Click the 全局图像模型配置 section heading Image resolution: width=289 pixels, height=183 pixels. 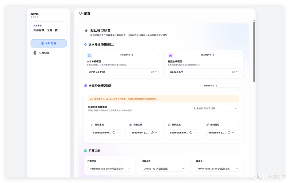click(x=100, y=86)
